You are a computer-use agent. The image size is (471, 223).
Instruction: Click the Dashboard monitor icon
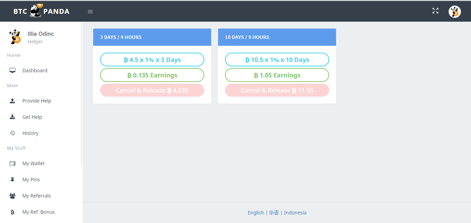(12, 71)
